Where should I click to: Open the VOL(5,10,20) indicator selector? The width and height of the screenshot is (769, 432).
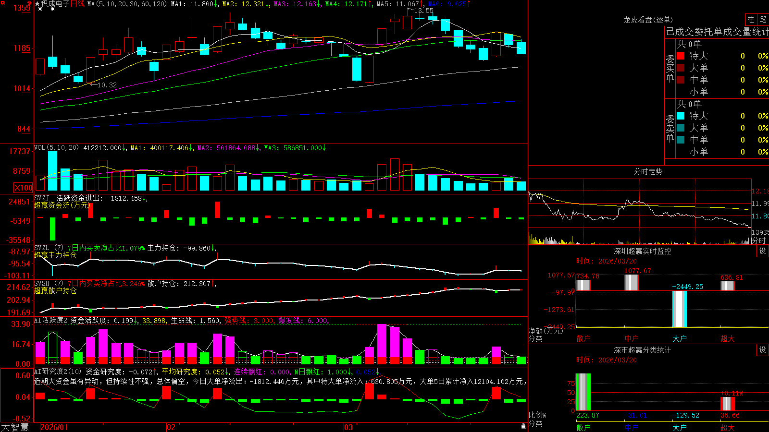[x=56, y=148]
